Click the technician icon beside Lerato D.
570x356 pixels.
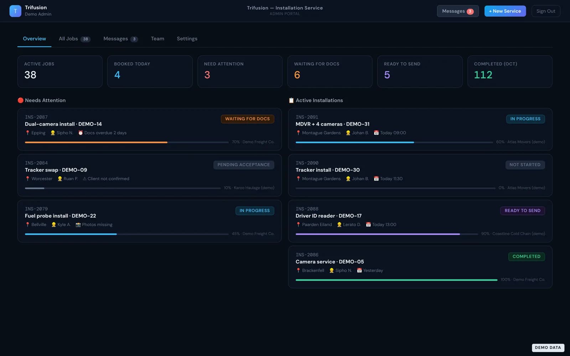(339, 225)
